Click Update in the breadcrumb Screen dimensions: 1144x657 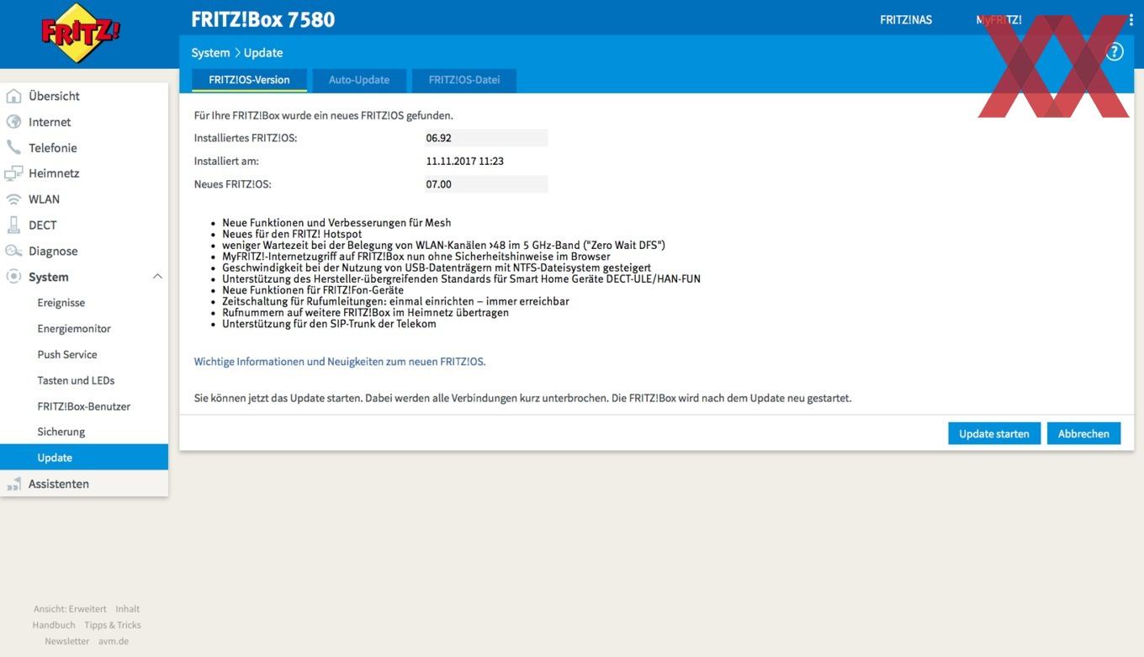tap(263, 52)
